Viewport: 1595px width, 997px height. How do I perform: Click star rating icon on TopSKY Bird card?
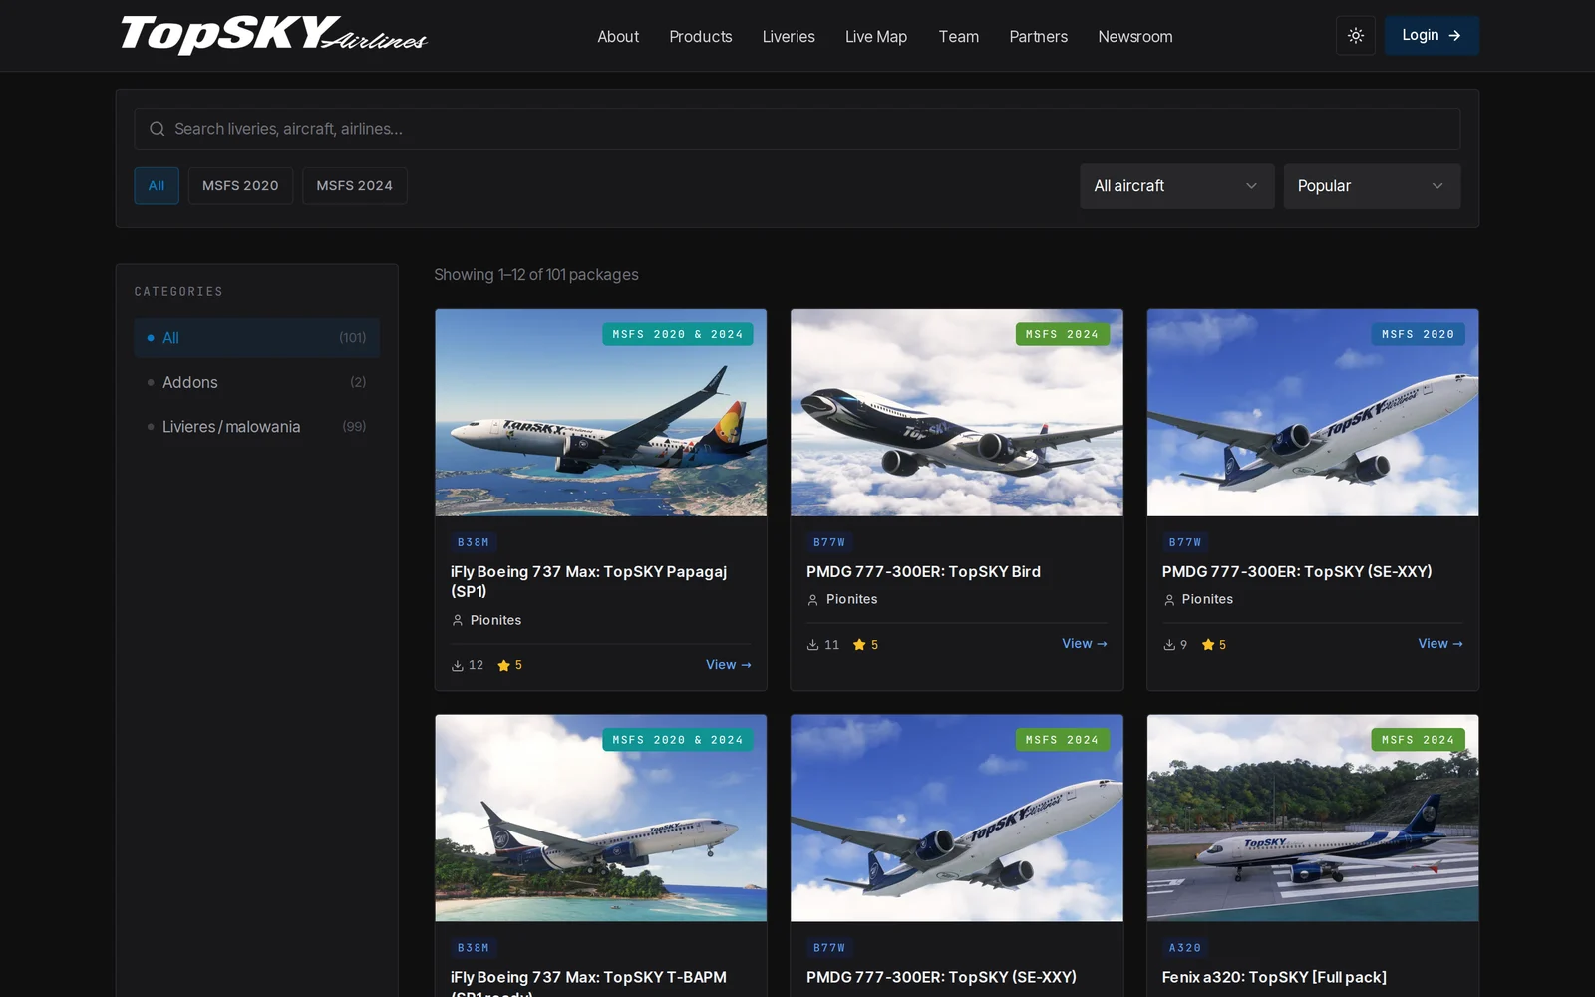(859, 645)
